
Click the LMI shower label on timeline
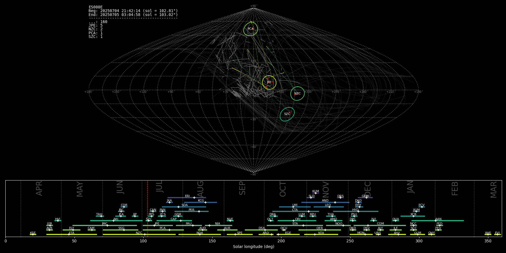coord(295,205)
